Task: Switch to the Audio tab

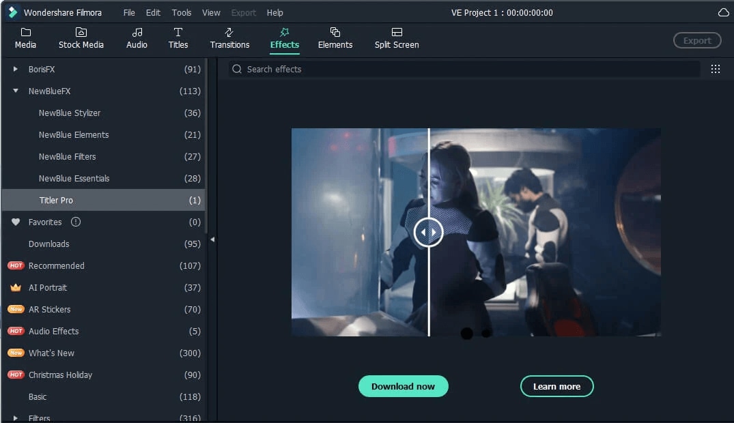Action: click(x=137, y=38)
